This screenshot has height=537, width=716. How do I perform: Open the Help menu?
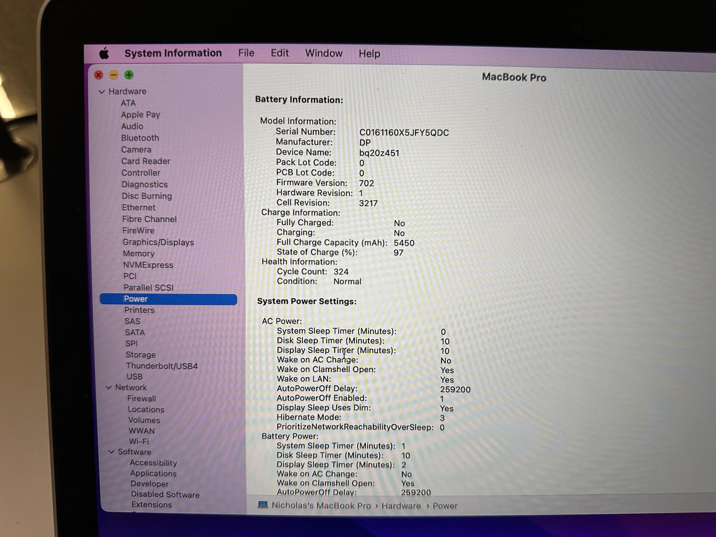tap(369, 54)
